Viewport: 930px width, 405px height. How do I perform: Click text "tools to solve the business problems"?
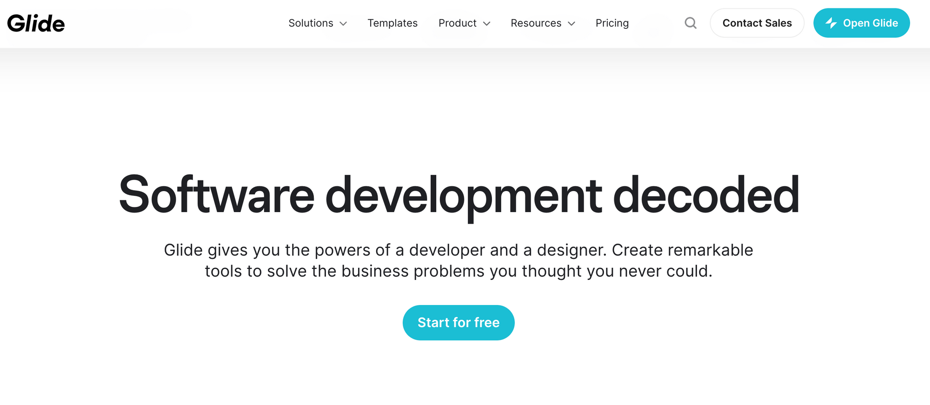[345, 271]
